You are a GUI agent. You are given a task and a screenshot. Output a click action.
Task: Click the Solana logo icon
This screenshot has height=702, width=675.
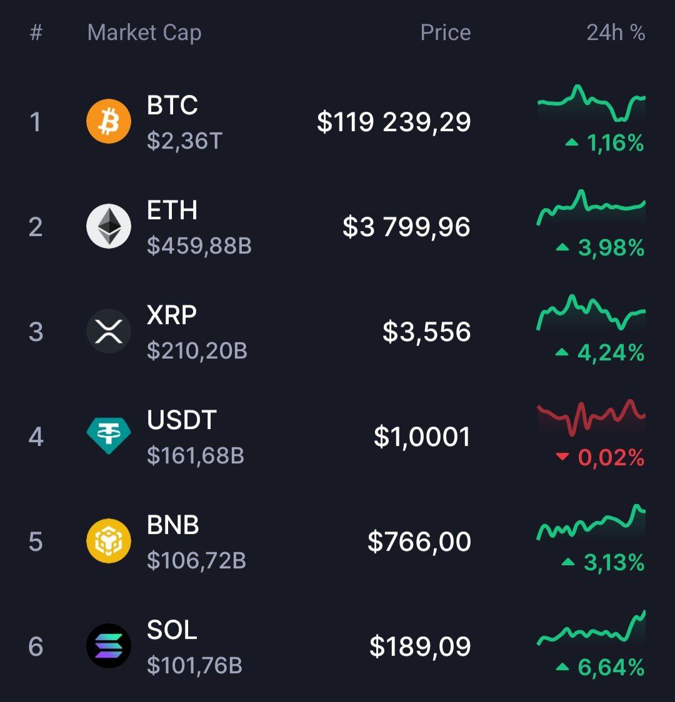(108, 646)
